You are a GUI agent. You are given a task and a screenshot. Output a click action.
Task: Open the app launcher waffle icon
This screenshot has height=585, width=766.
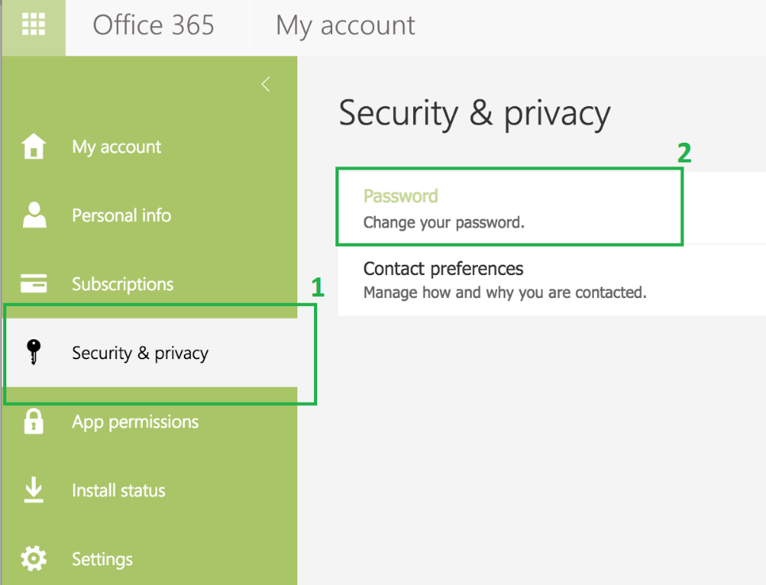pyautogui.click(x=33, y=26)
